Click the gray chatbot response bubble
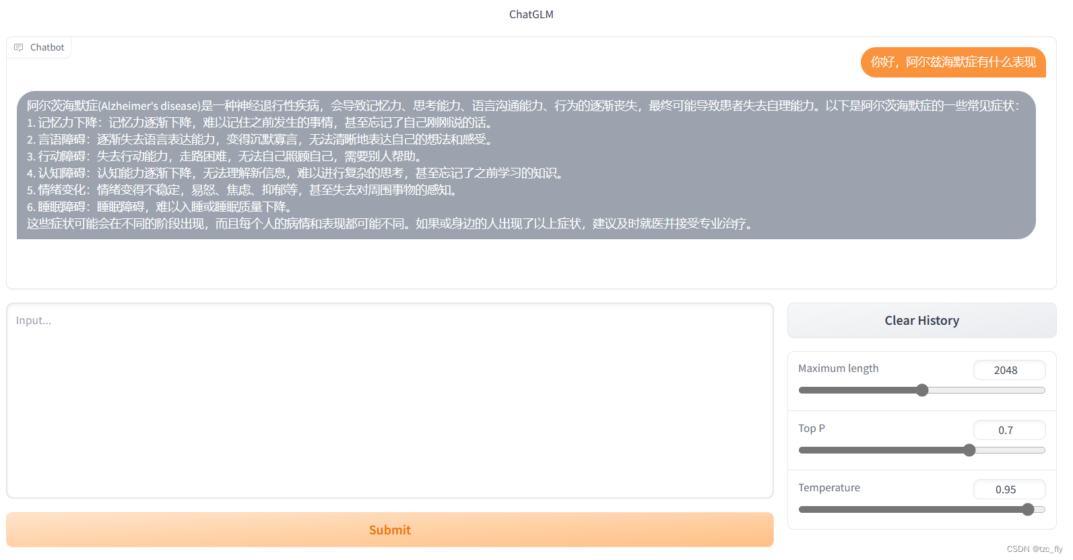1073x560 pixels. coord(526,165)
